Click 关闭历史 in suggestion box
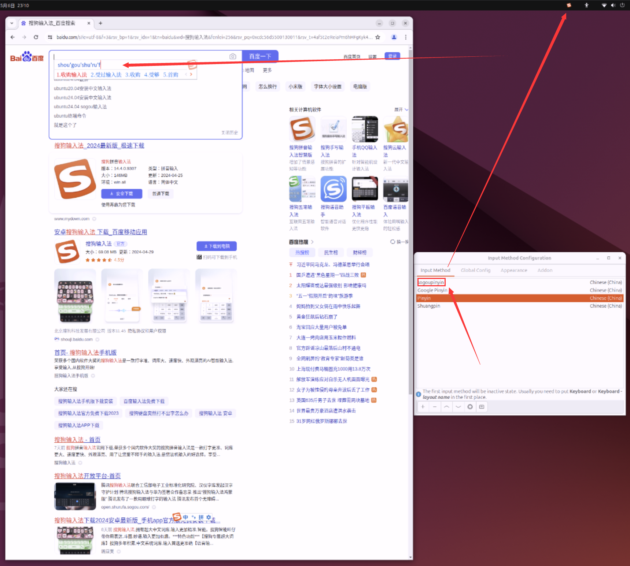Image resolution: width=630 pixels, height=566 pixels. pos(229,133)
